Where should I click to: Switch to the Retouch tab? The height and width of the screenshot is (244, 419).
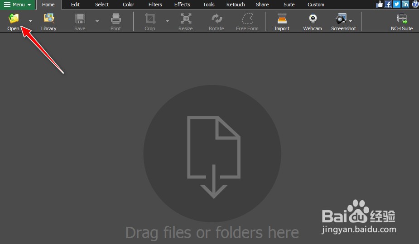click(236, 5)
